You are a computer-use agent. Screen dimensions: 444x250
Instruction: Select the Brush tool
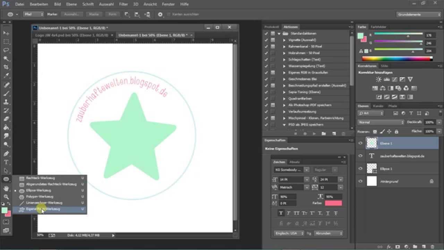coord(6,94)
